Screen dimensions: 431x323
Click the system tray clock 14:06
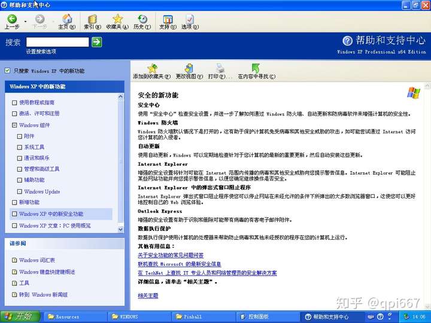click(418, 317)
